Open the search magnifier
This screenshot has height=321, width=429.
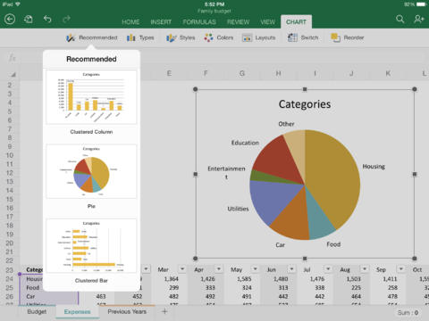coord(400,20)
